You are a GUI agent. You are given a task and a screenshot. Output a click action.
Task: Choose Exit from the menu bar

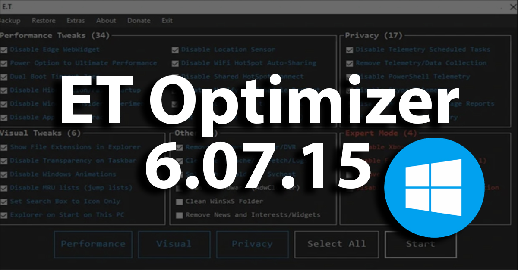pyautogui.click(x=167, y=21)
